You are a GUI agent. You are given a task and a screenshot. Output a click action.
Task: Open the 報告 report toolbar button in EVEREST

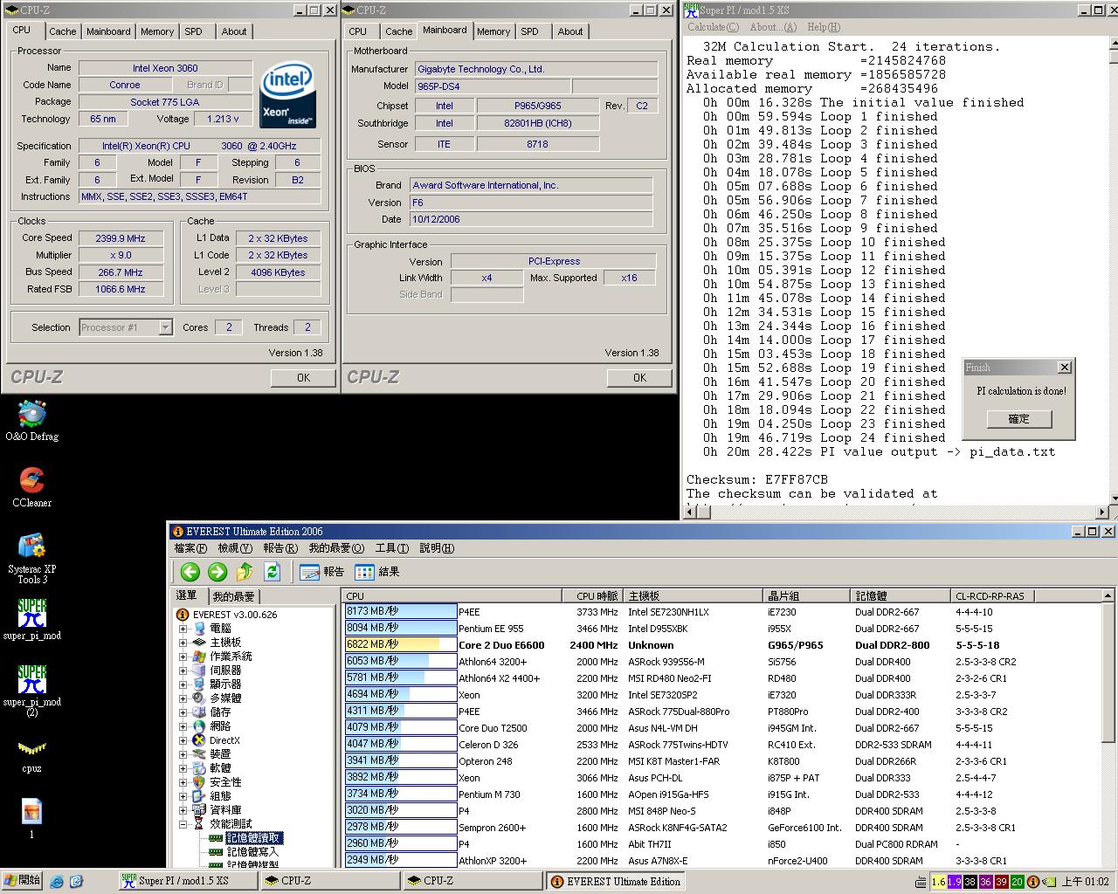[x=321, y=572]
